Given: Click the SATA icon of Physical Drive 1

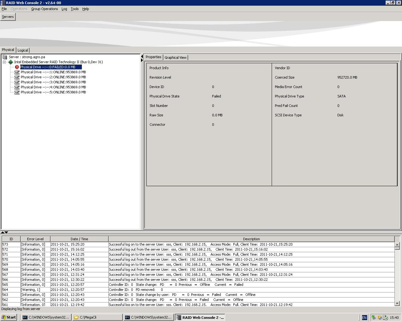Looking at the screenshot, I should point(17,72).
